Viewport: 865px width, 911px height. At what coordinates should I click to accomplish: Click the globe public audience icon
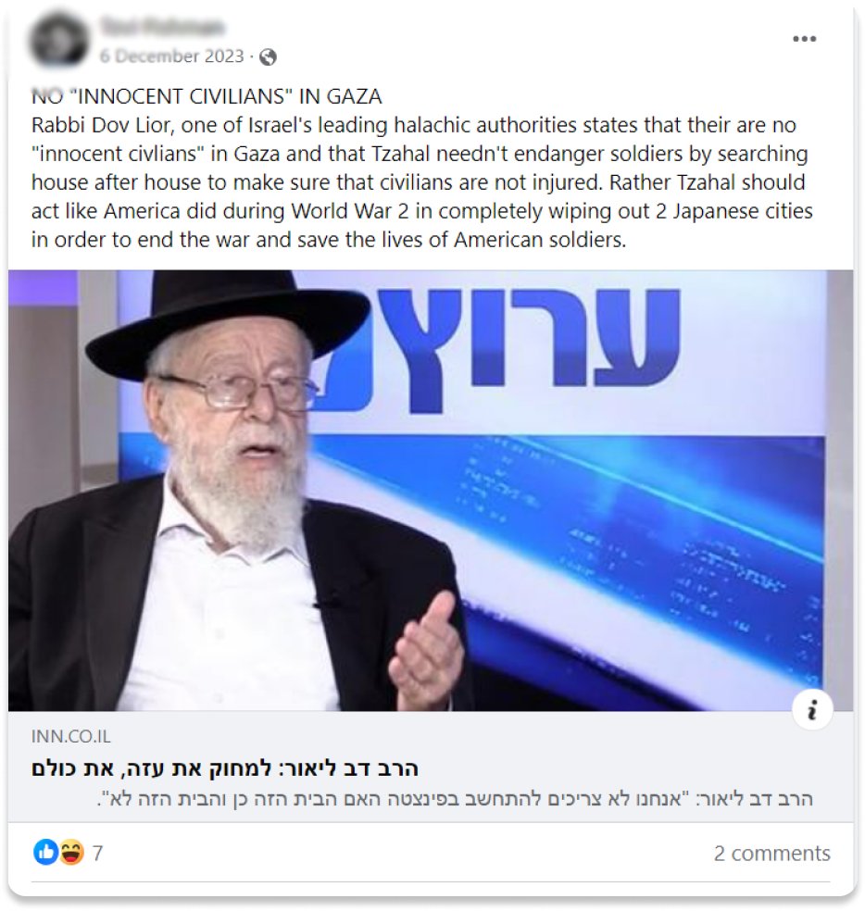click(x=268, y=57)
